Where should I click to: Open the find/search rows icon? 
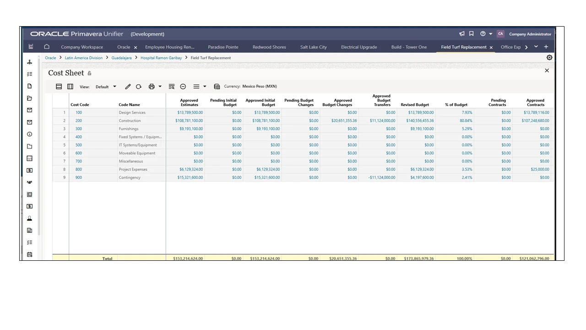[172, 87]
